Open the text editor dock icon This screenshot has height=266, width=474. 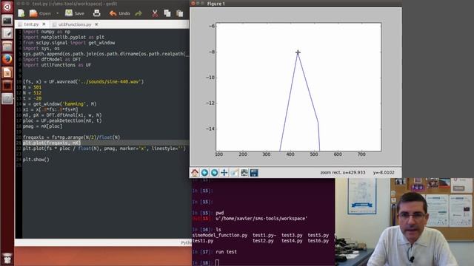point(7,33)
